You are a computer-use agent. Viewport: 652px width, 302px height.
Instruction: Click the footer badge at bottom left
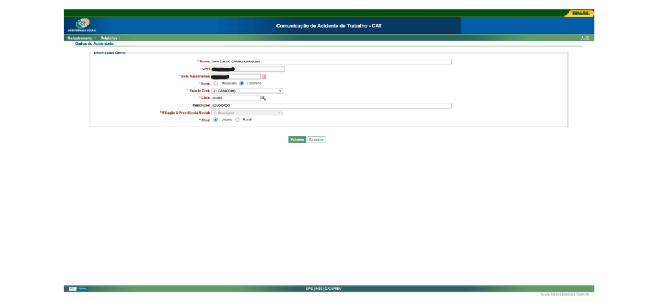78,288
